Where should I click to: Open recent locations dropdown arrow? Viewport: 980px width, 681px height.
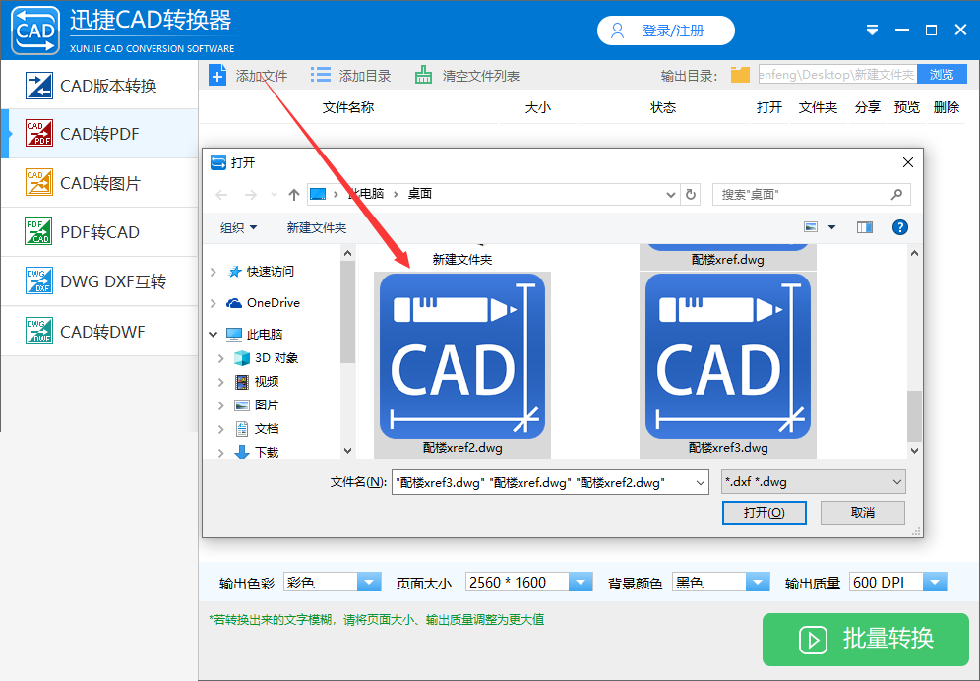pyautogui.click(x=274, y=195)
